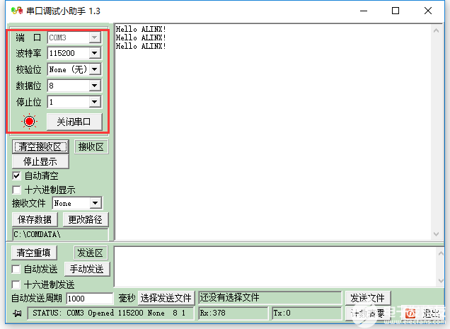
Task: Minimize the serial assistant window
Action: (x=364, y=11)
